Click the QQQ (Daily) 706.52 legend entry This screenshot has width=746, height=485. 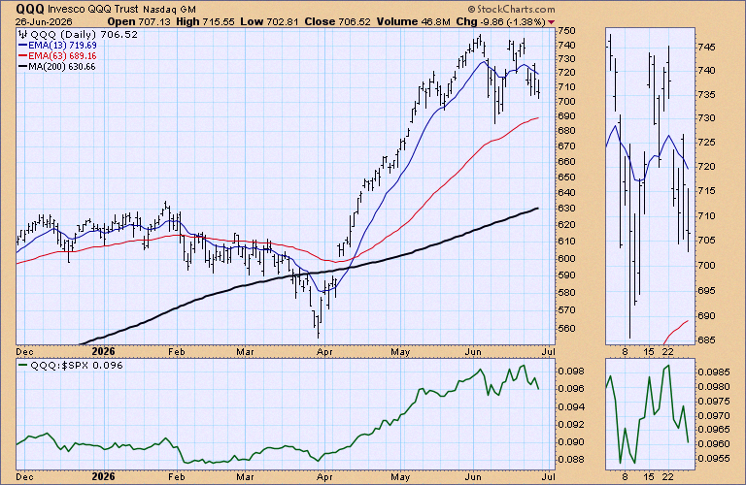[x=85, y=34]
